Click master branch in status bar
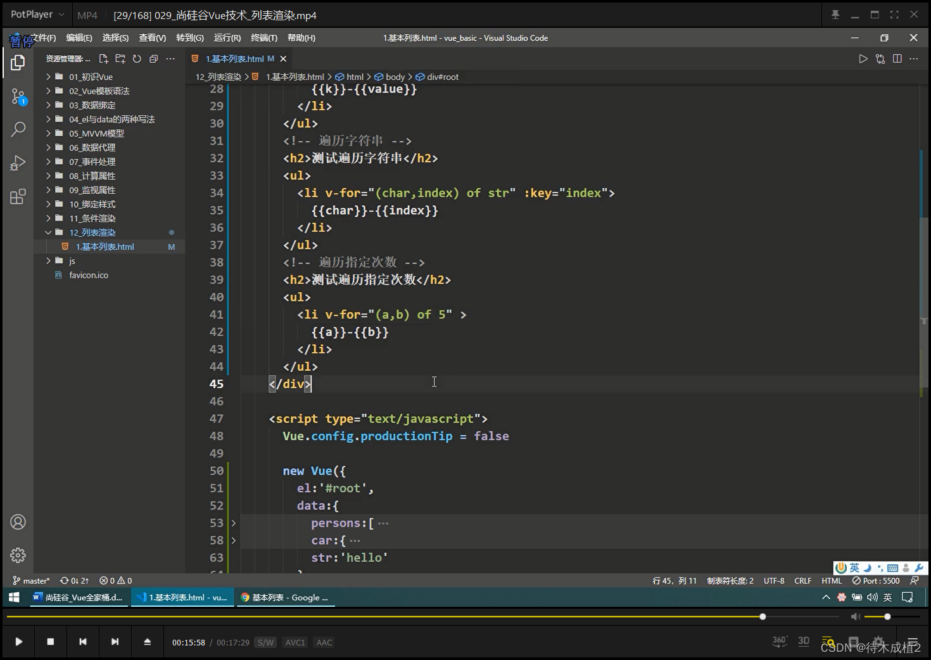Image resolution: width=931 pixels, height=660 pixels. click(31, 581)
